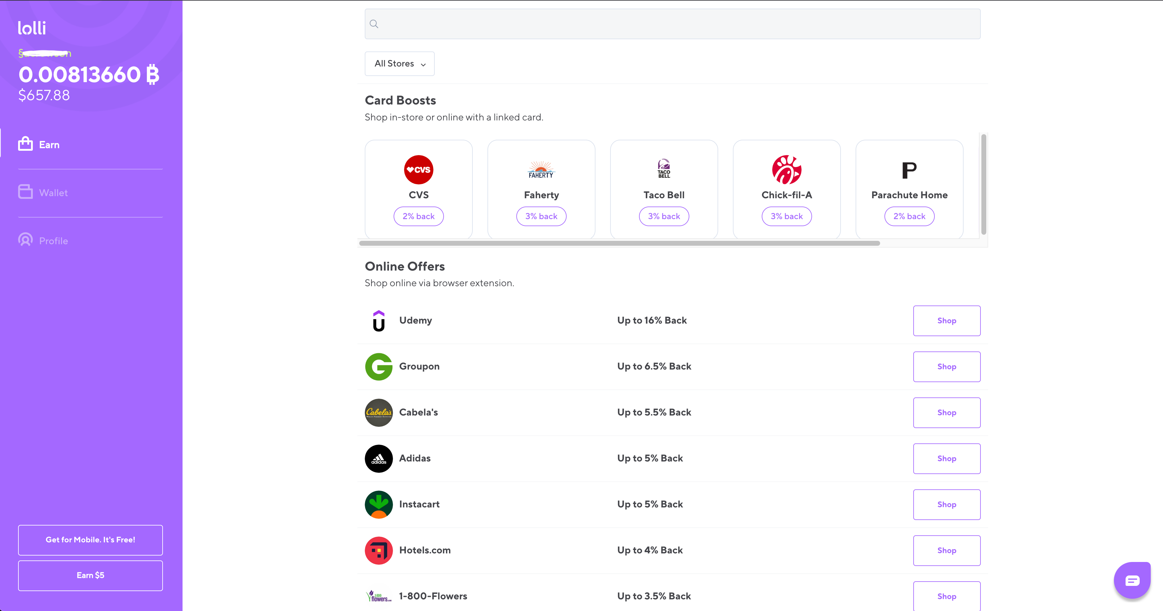Click the Hotels.com store name
The width and height of the screenshot is (1163, 611).
click(425, 551)
